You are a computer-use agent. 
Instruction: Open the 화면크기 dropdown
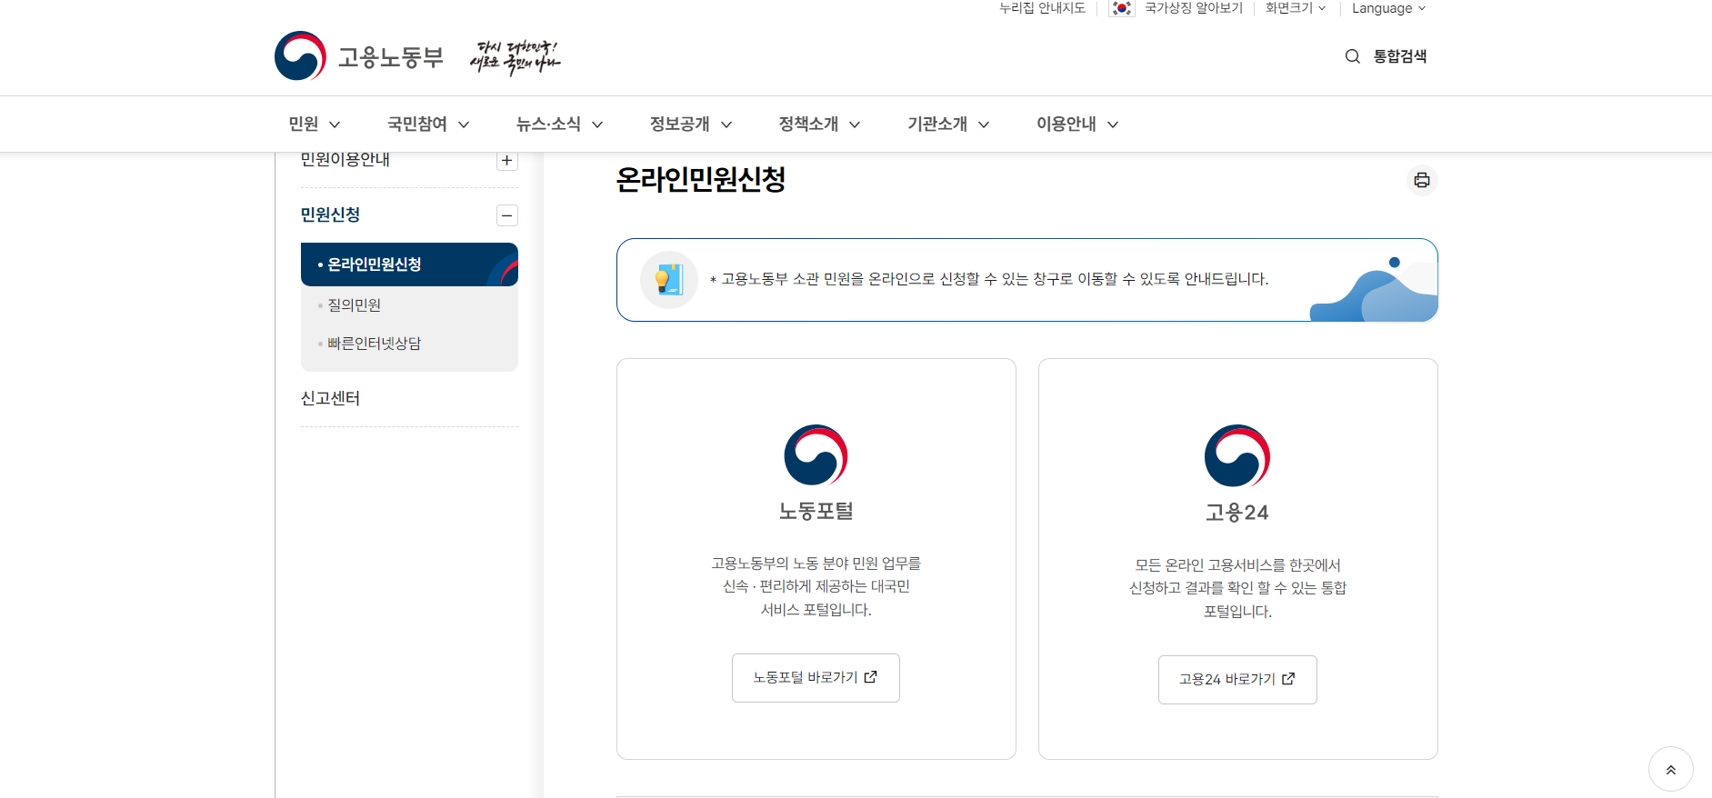pyautogui.click(x=1296, y=8)
